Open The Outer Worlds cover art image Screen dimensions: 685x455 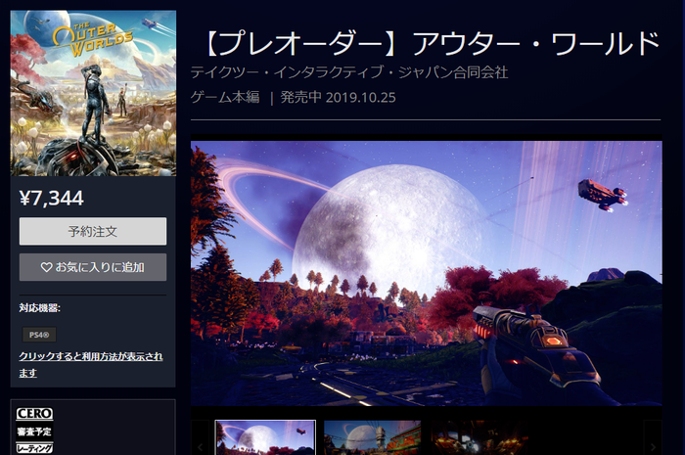pyautogui.click(x=94, y=93)
